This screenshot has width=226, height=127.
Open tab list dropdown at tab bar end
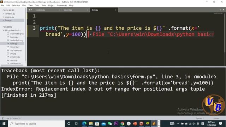[224, 10]
